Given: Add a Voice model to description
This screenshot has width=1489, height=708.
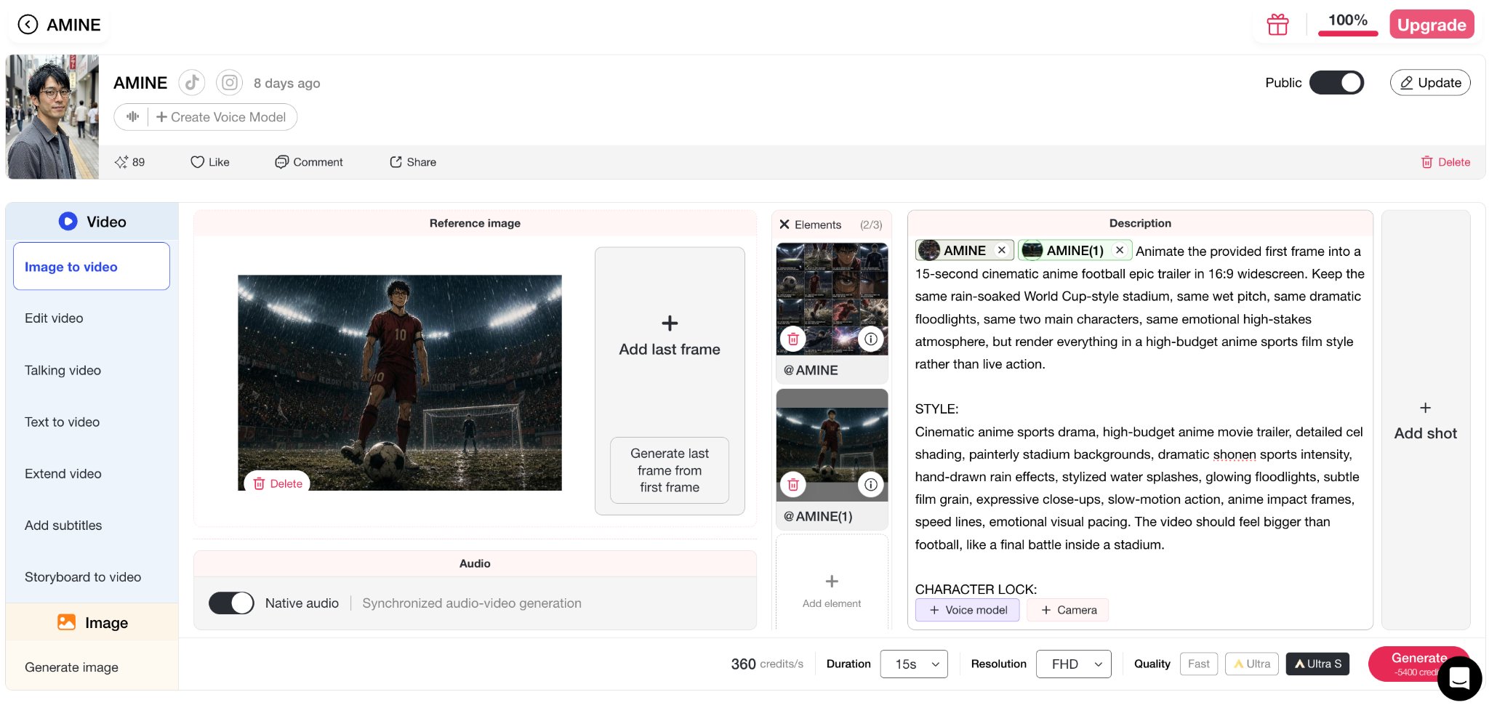Looking at the screenshot, I should pyautogui.click(x=968, y=610).
